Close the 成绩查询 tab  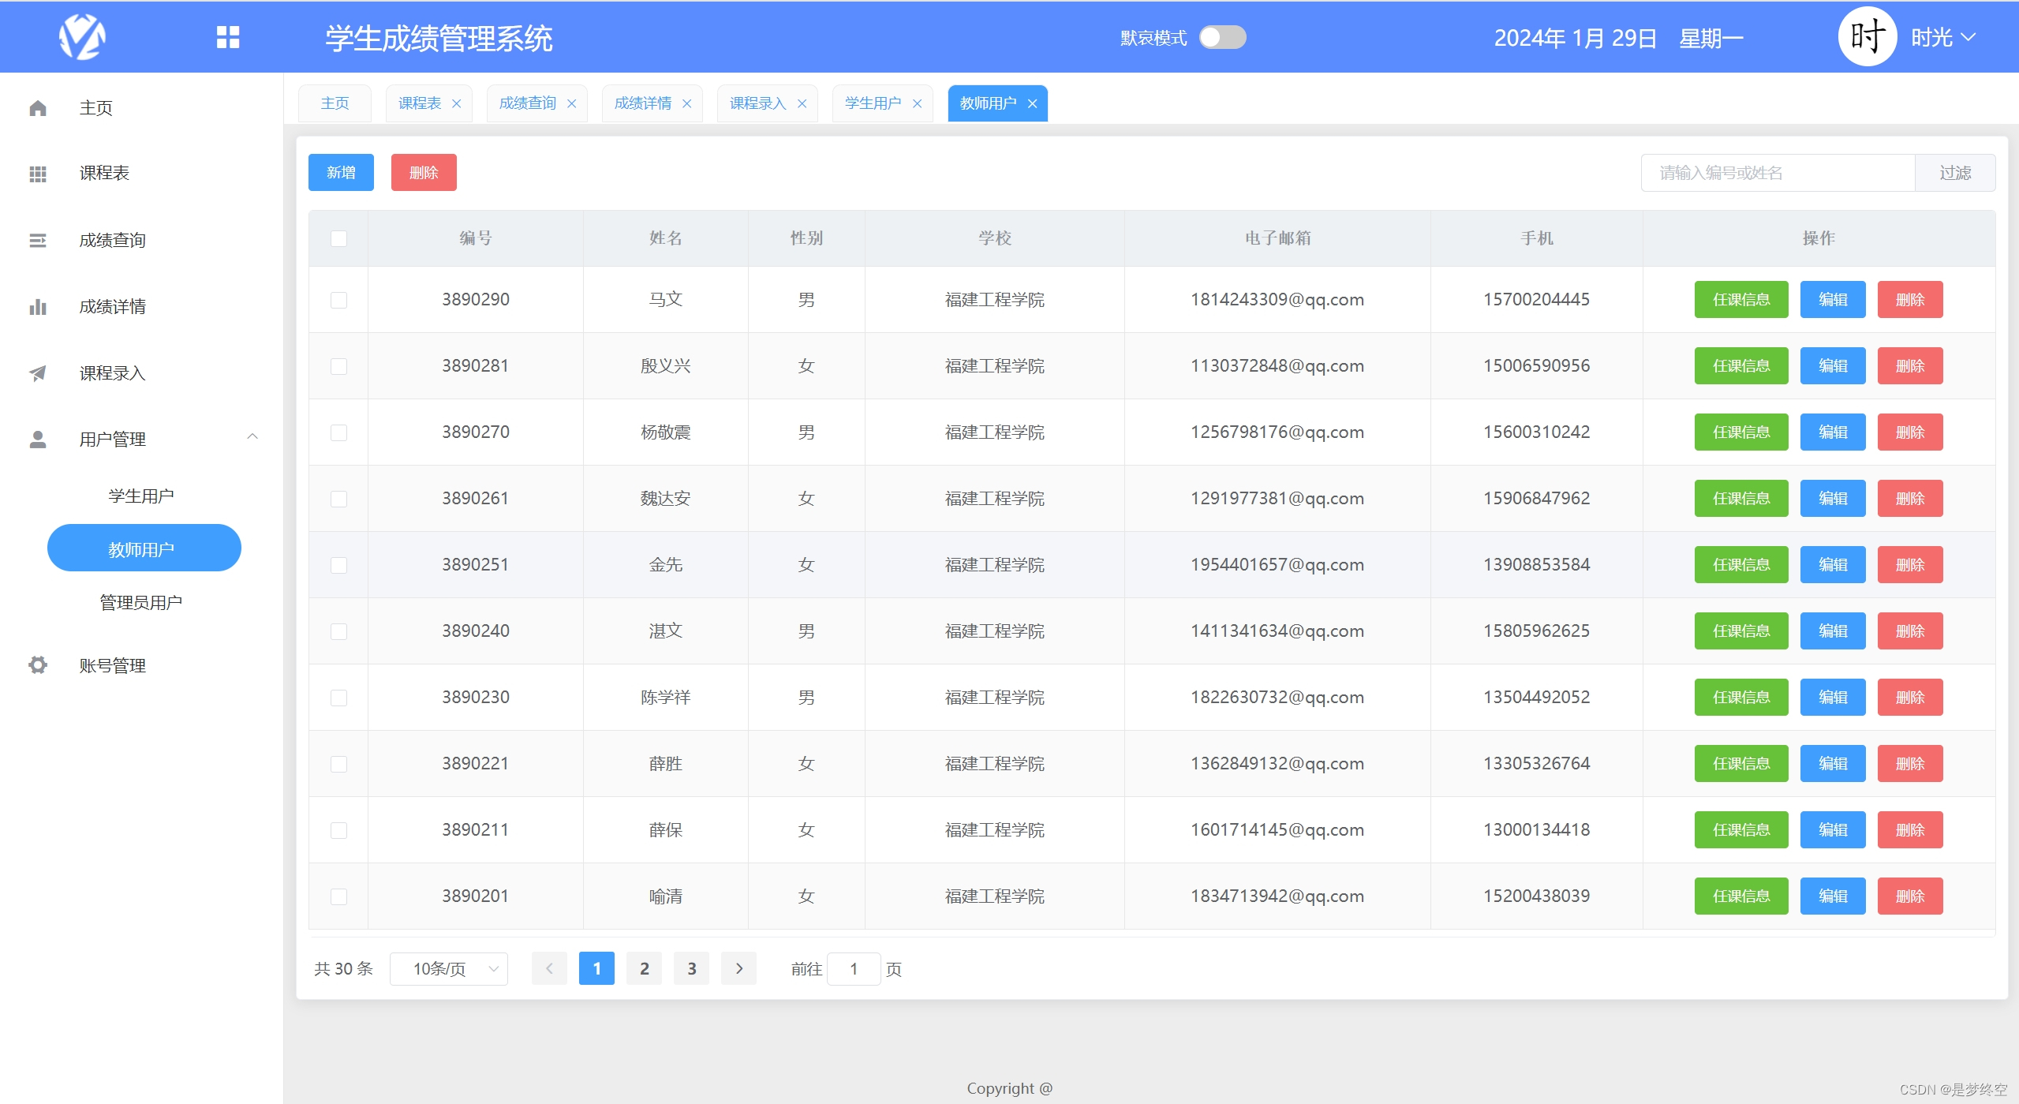click(x=572, y=104)
